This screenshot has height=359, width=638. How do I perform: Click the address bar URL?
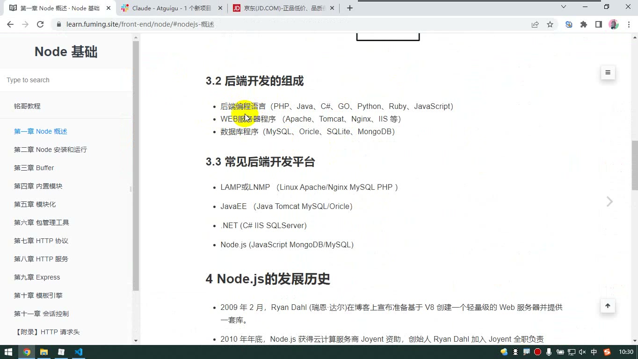[x=140, y=24]
